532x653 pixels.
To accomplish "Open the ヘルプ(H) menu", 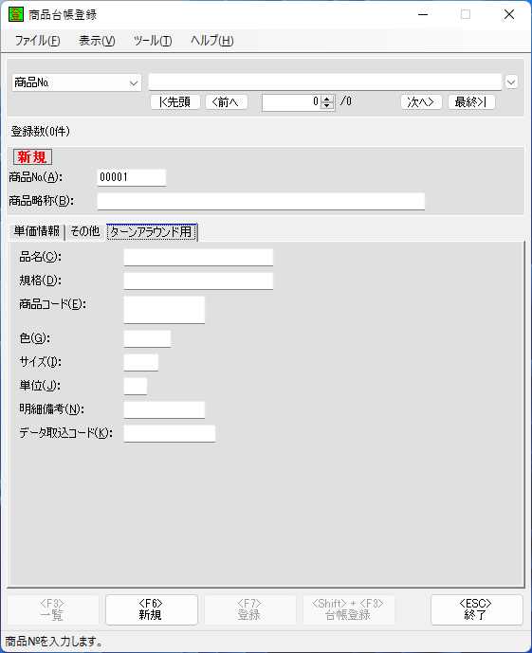I will coord(212,41).
